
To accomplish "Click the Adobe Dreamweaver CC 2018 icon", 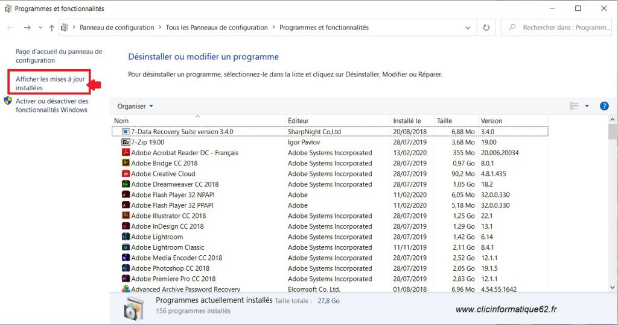I will click(x=126, y=184).
